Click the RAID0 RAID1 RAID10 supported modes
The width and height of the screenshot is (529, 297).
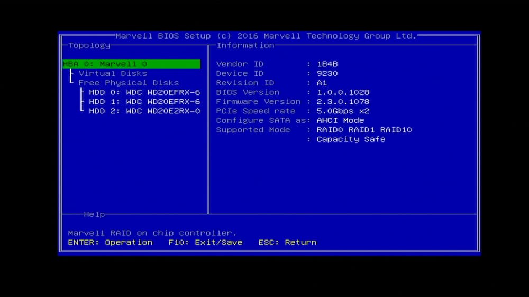(x=364, y=130)
